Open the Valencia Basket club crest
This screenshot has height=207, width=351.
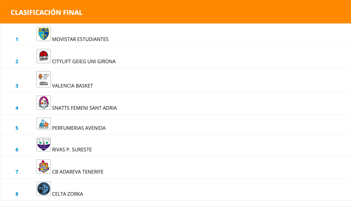43,79
